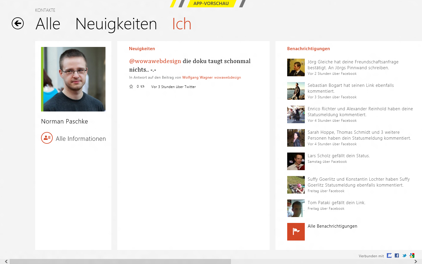Click the Benachrichtigungen section heading
The image size is (422, 264).
coord(309,49)
